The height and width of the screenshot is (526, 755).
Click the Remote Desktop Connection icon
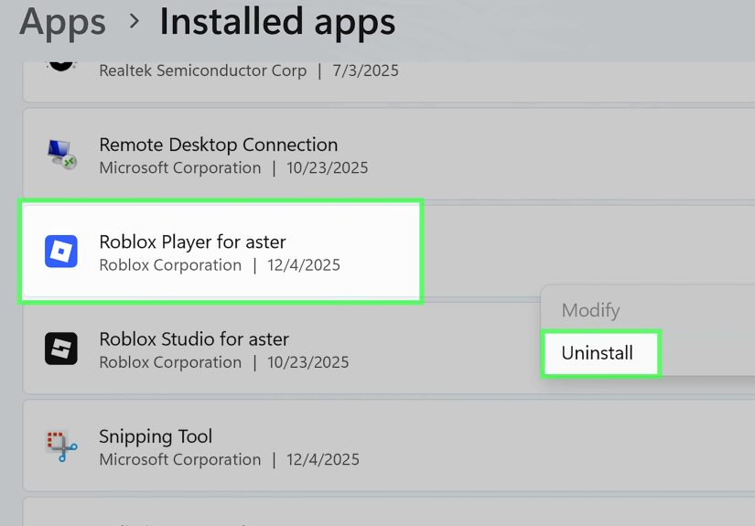tap(61, 154)
